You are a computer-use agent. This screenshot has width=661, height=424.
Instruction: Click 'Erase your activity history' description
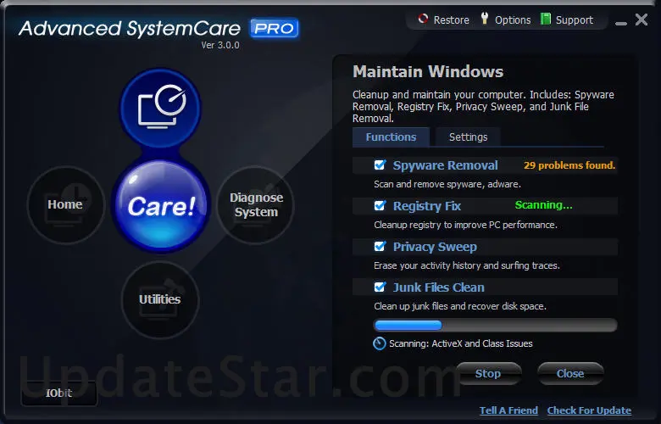[467, 265]
